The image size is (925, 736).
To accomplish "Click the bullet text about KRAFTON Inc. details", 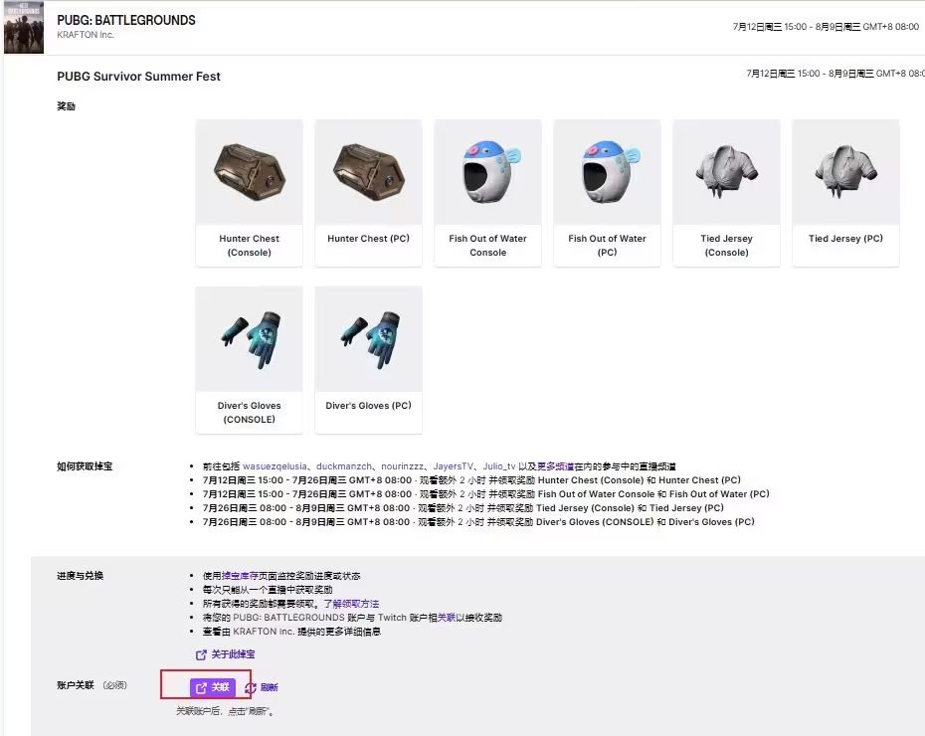I will tap(292, 632).
